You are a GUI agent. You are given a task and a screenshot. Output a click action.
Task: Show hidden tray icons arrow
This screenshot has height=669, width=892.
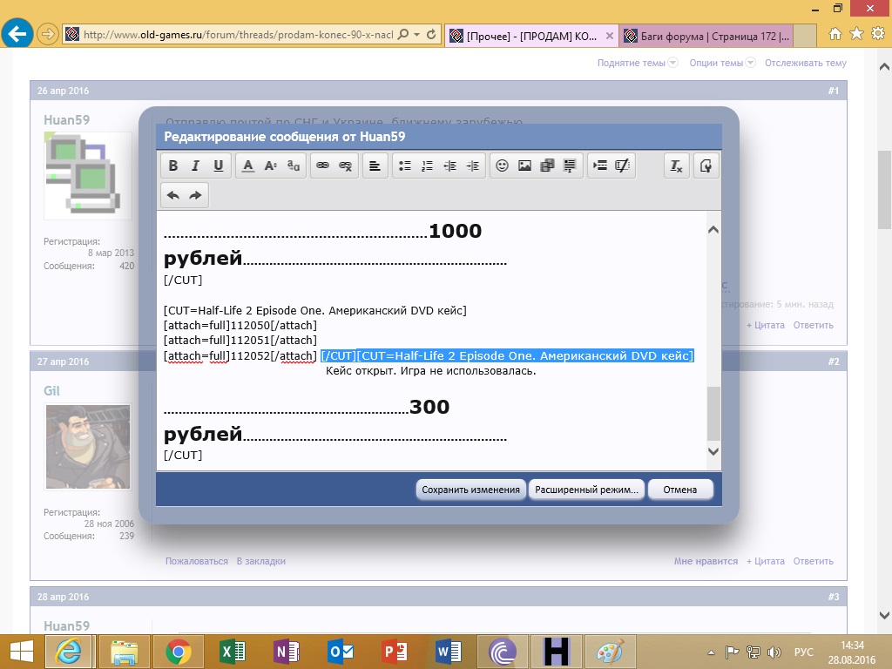(x=711, y=652)
